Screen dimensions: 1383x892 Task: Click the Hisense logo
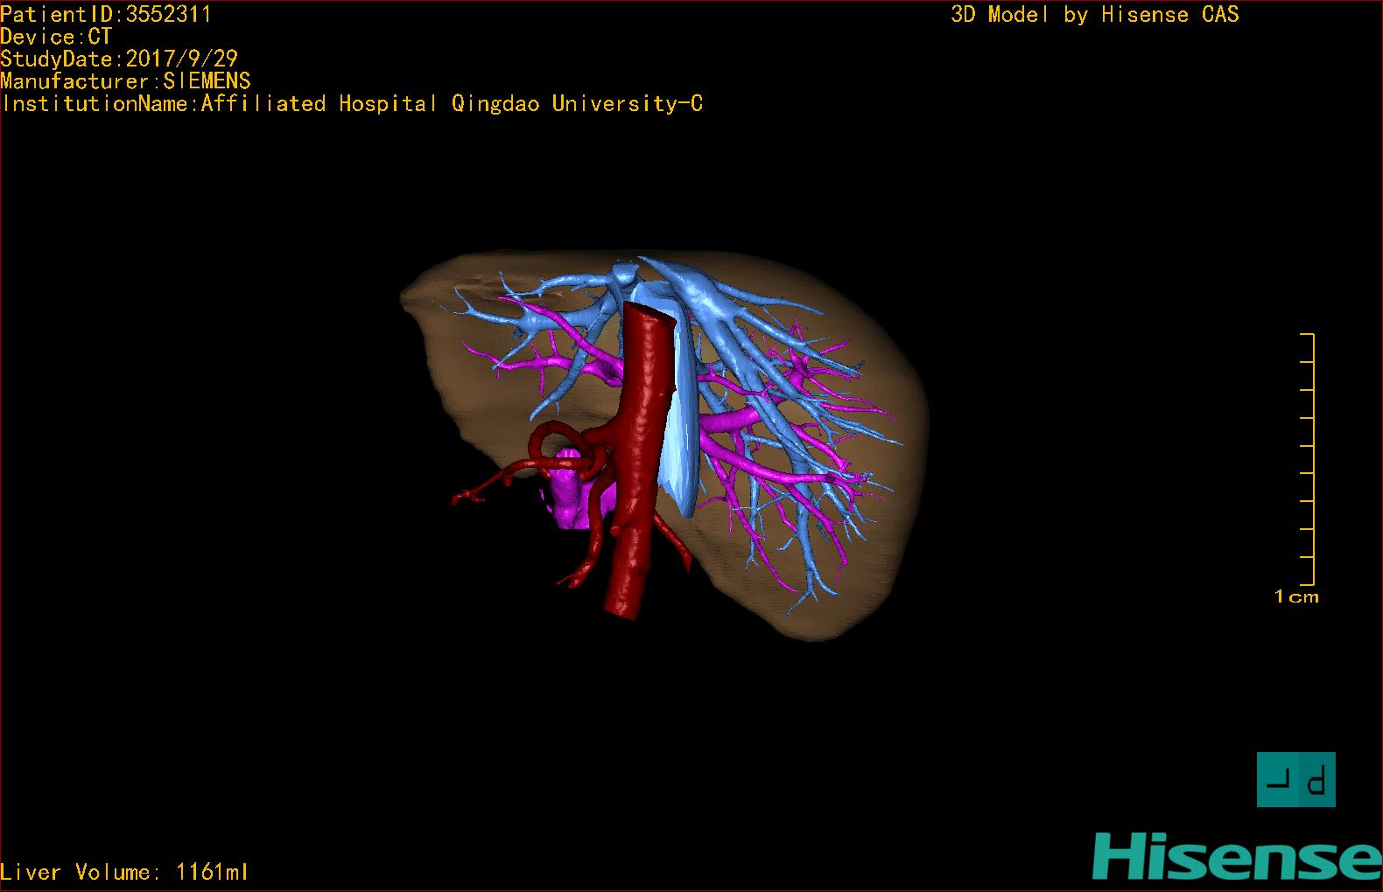1238,857
